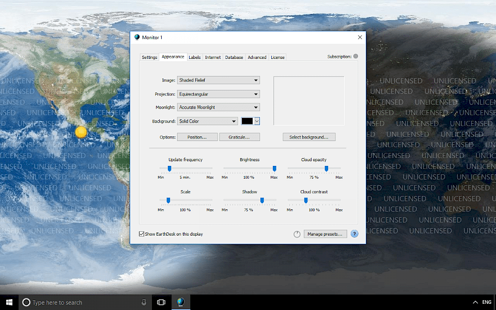Screen dimensions: 496x310
Task: Click the 100 % value under Cloud contrast
Action: (x=314, y=210)
